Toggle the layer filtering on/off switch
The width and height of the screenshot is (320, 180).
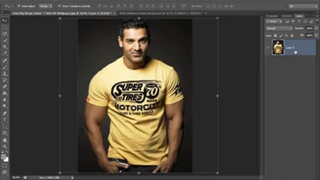coord(317,21)
